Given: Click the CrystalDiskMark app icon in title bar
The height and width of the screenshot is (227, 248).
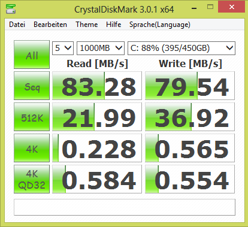Looking at the screenshot, I should pyautogui.click(x=11, y=9).
